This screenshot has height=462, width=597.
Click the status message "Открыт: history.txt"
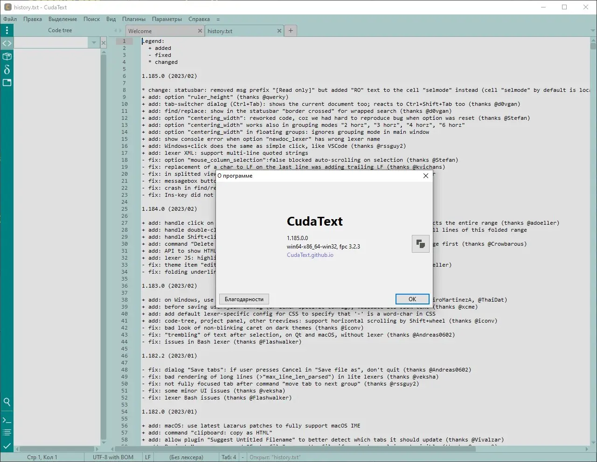275,457
